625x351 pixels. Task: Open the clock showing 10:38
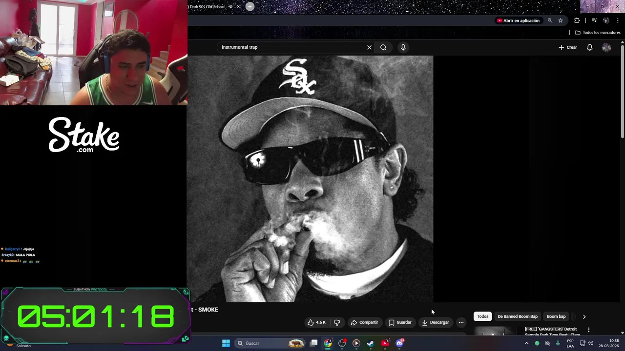[x=608, y=343]
